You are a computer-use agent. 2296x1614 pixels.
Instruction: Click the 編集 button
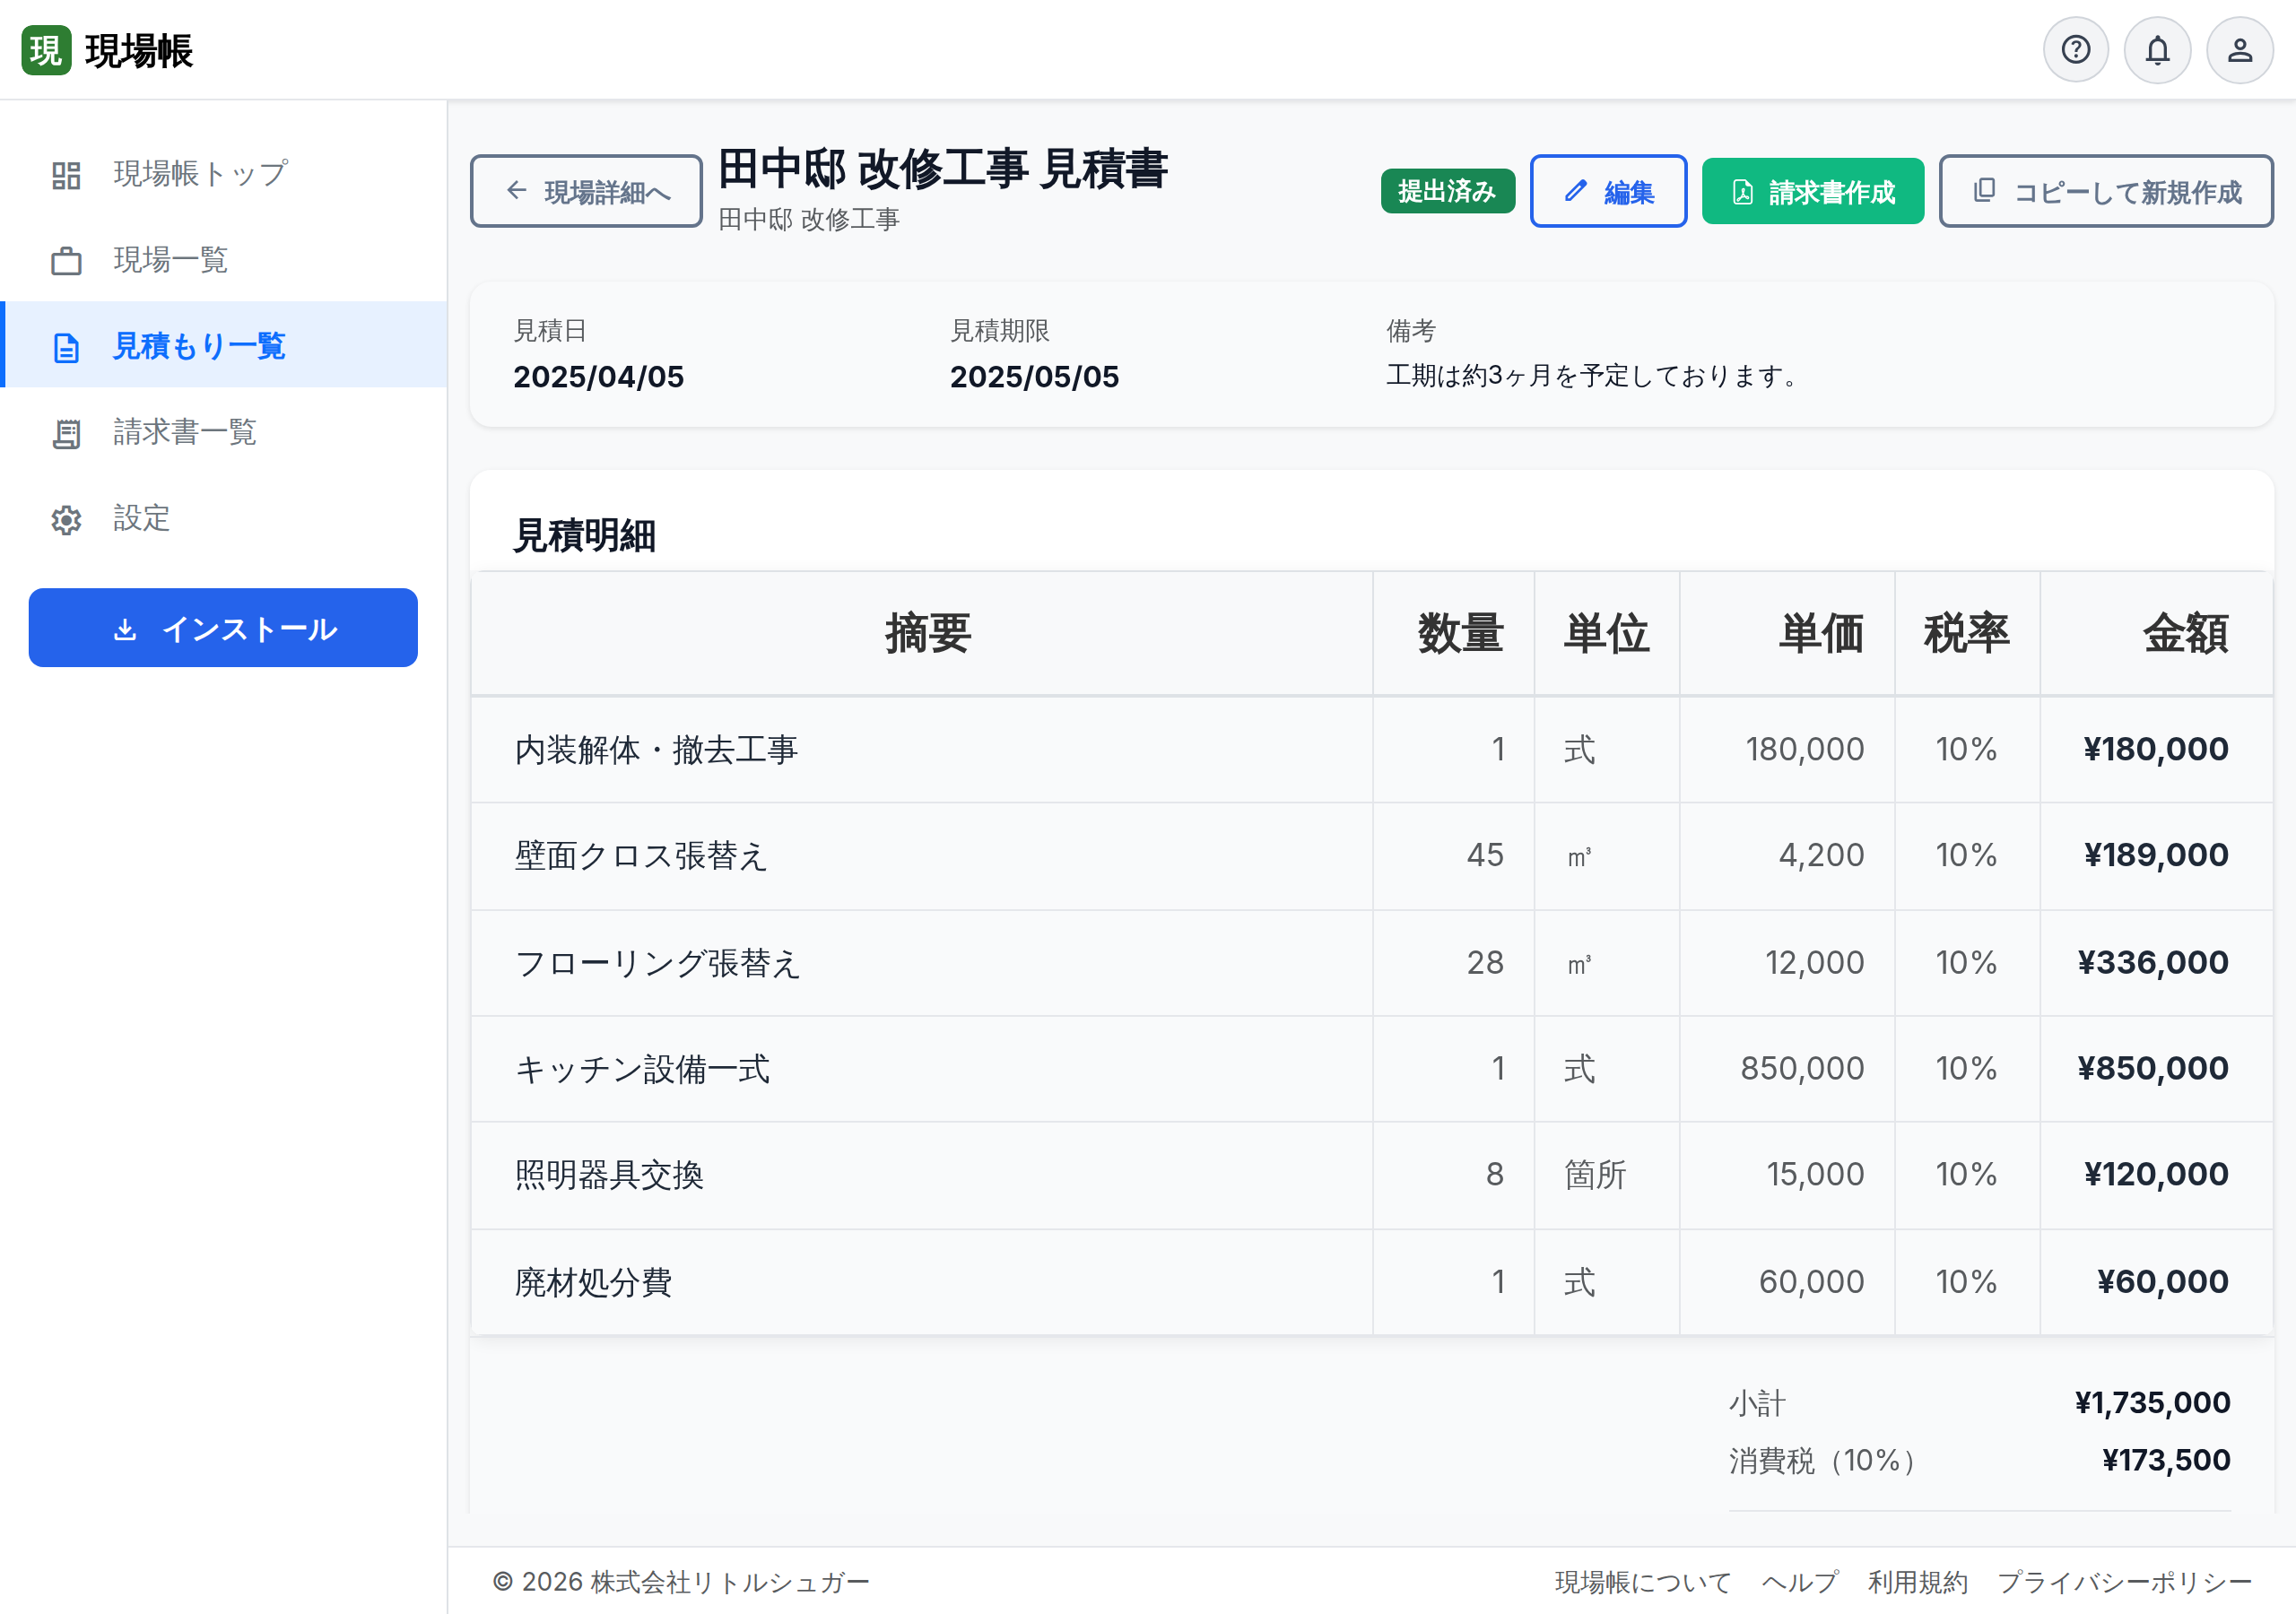pos(1608,191)
